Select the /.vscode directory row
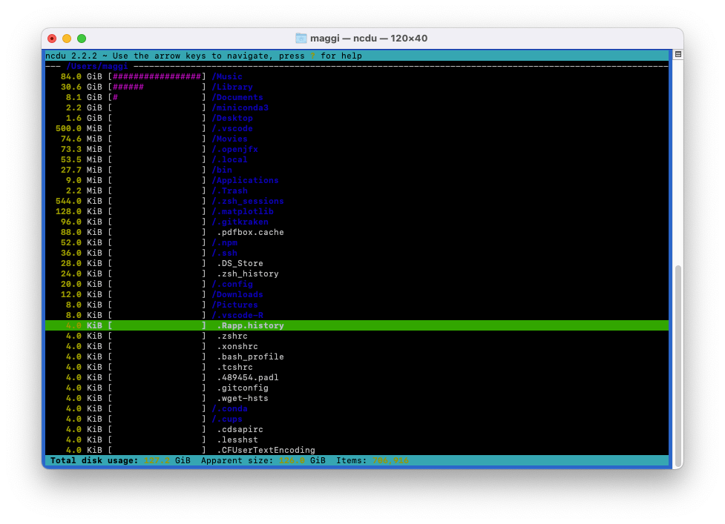 pos(232,128)
